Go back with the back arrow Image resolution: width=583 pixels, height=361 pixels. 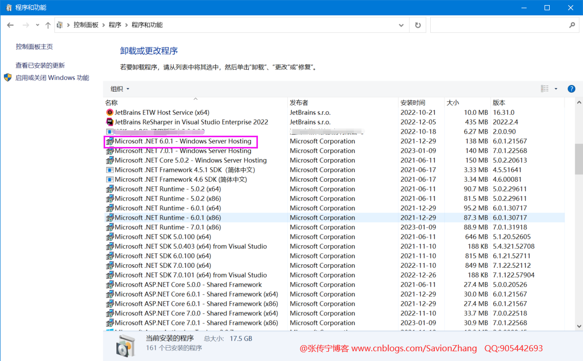(10, 25)
